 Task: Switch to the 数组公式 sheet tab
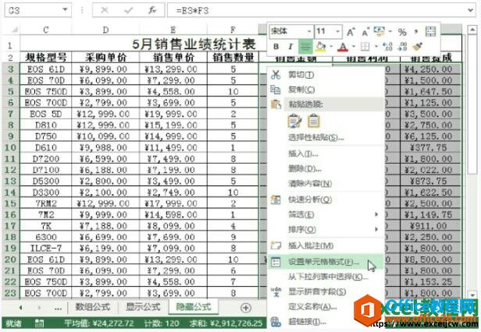93,307
